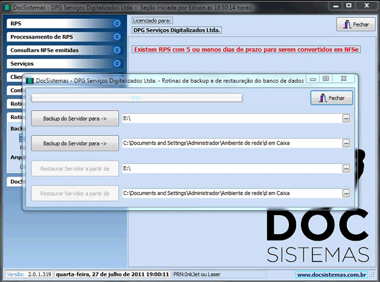Image resolution: width=380 pixels, height=282 pixels.
Task: Click first Backup do Servidor para button (E:\)
Action: (x=75, y=118)
